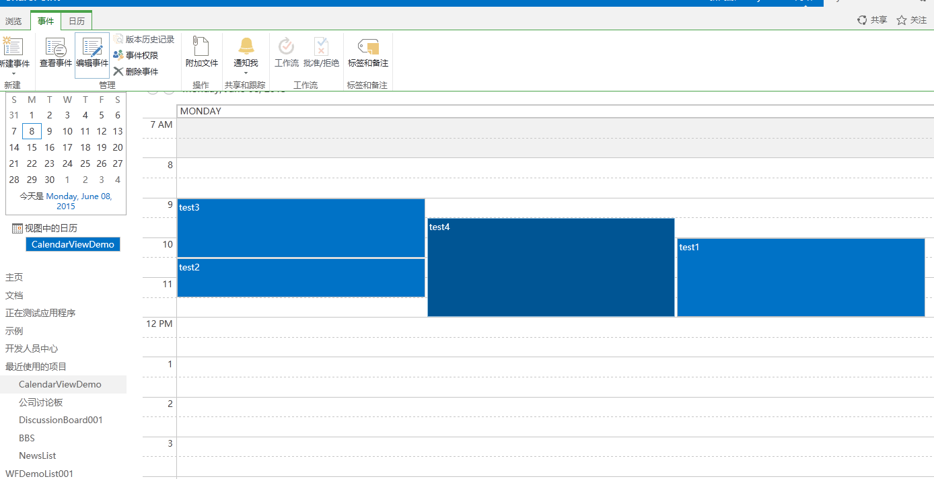Open the test3 calendar event
934x479 pixels.
pos(301,228)
